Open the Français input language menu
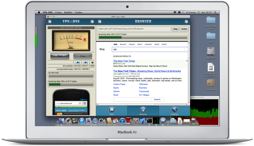254x146 pixels. (x=192, y=12)
